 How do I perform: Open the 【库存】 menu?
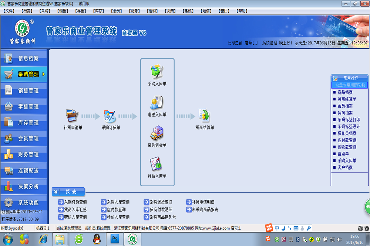(98, 11)
